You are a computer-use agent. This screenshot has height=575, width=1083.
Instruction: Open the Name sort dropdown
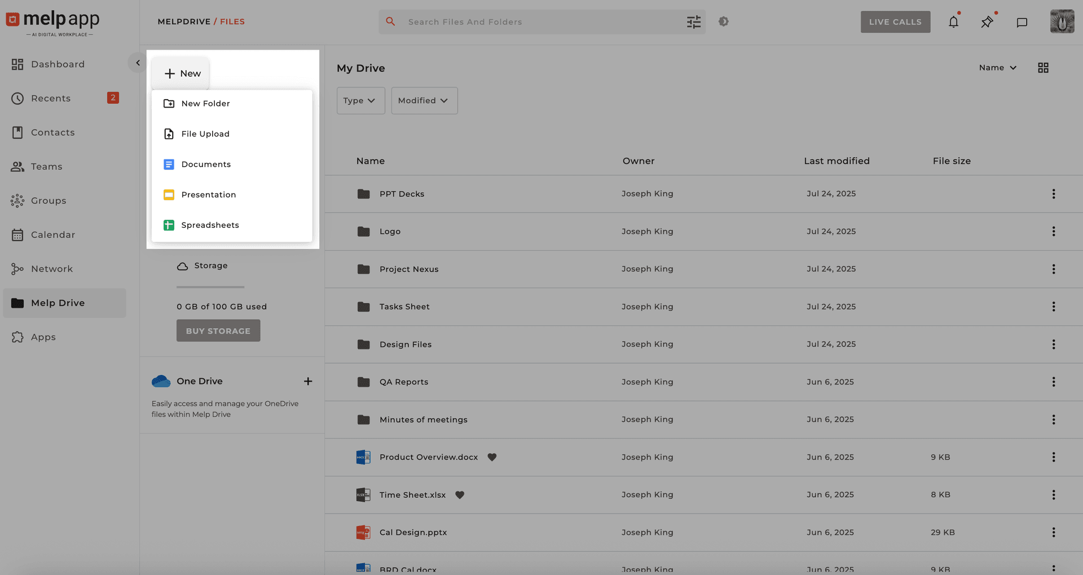click(997, 68)
